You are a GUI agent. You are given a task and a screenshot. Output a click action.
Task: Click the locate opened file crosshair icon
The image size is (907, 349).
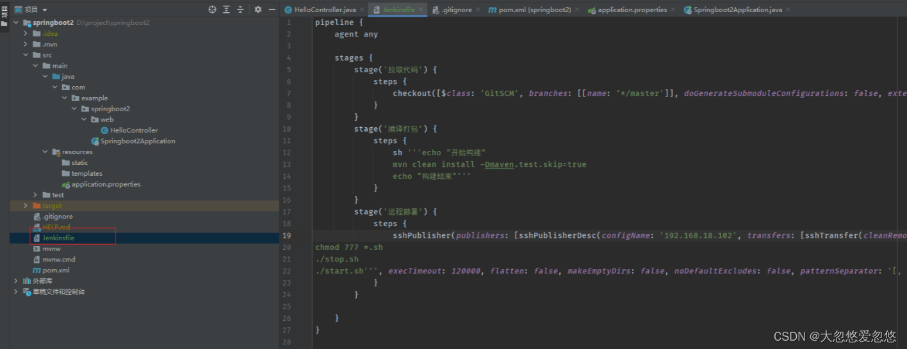(x=213, y=10)
